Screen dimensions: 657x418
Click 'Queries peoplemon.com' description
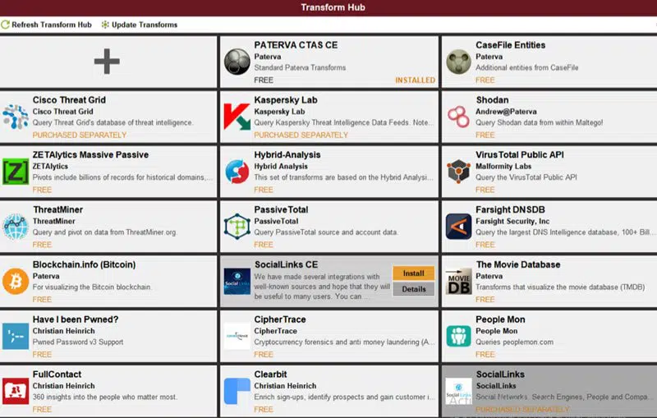pyautogui.click(x=515, y=342)
